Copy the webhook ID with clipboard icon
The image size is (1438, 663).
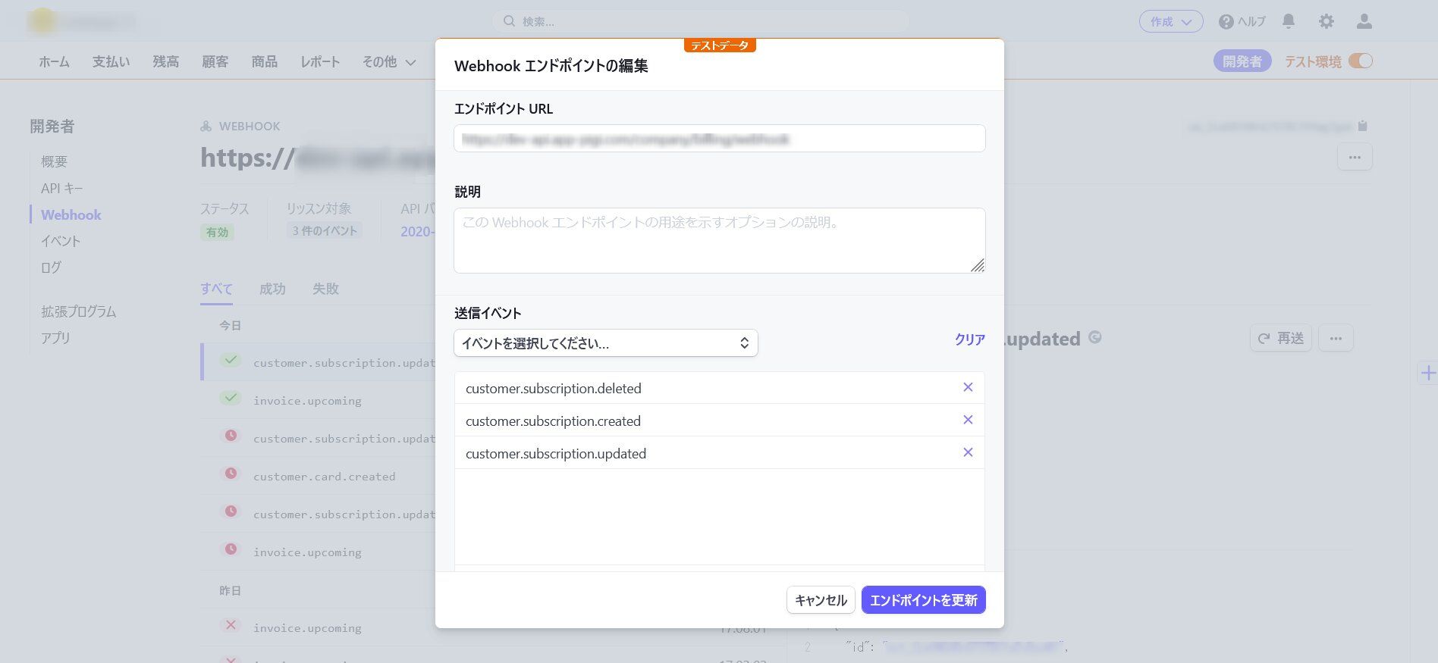1362,126
